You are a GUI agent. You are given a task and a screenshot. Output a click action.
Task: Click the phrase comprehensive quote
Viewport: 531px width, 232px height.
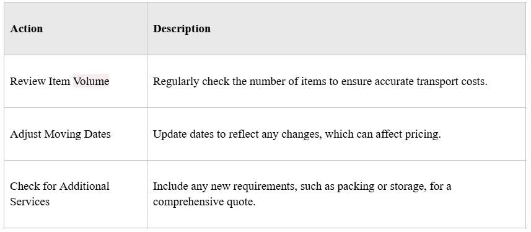point(204,202)
